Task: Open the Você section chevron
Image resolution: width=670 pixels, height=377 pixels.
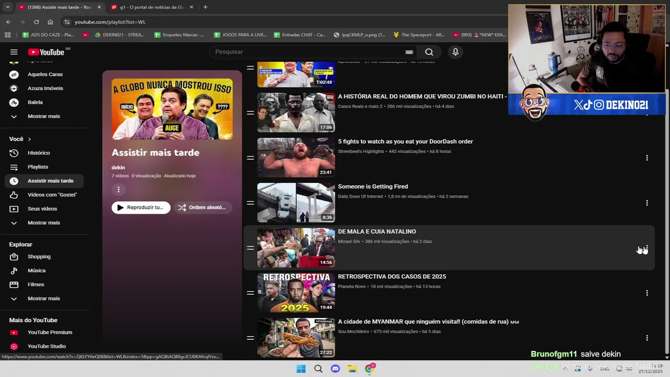Action: 29,139
